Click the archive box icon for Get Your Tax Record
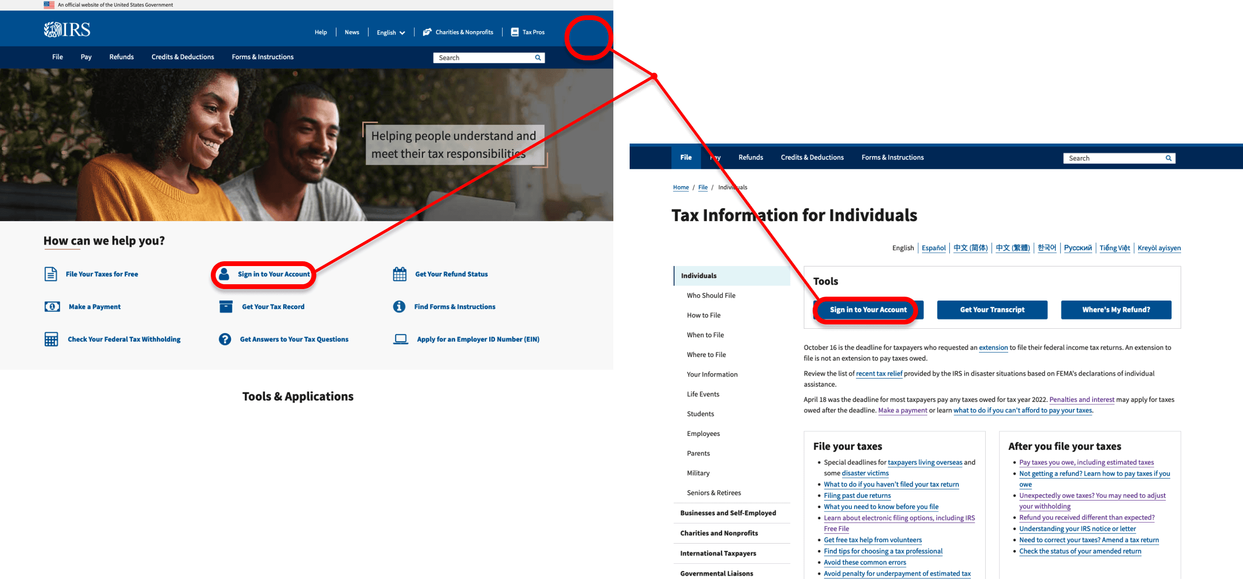This screenshot has height=579, width=1243. pos(226,307)
